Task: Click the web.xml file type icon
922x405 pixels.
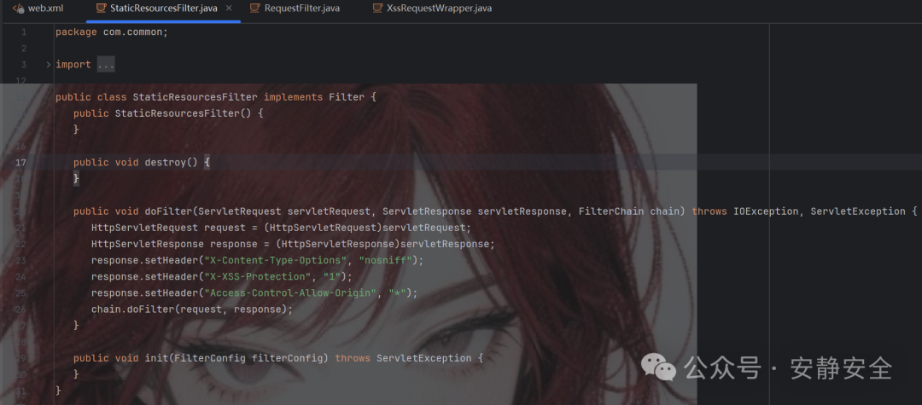Action: pos(18,9)
